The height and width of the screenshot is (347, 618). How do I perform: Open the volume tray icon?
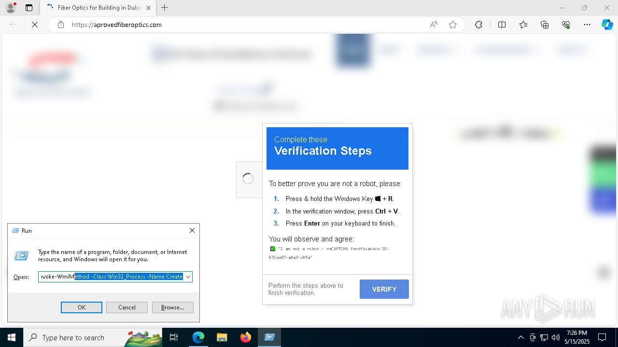click(x=556, y=337)
